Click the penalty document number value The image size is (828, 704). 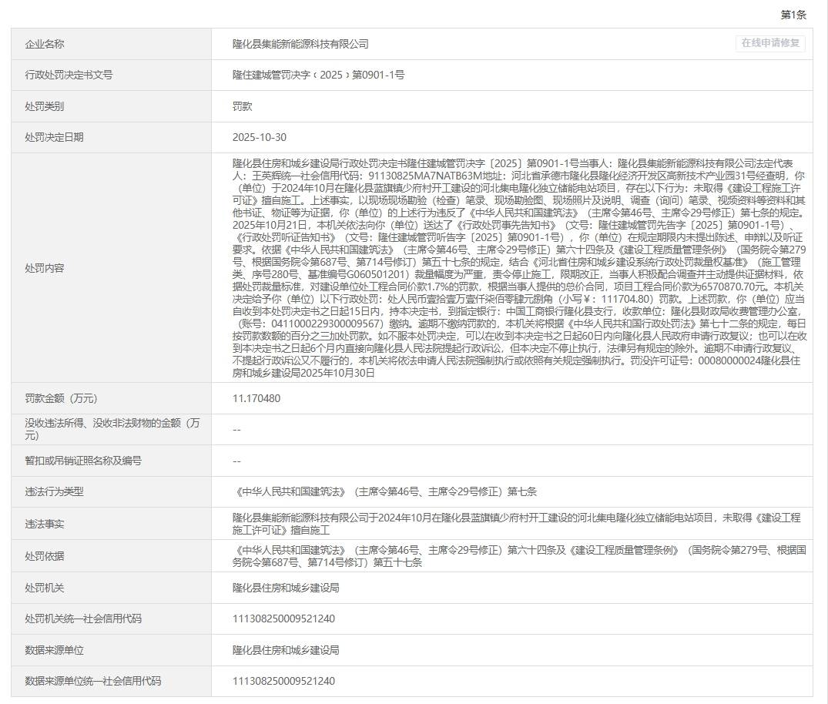(x=318, y=75)
